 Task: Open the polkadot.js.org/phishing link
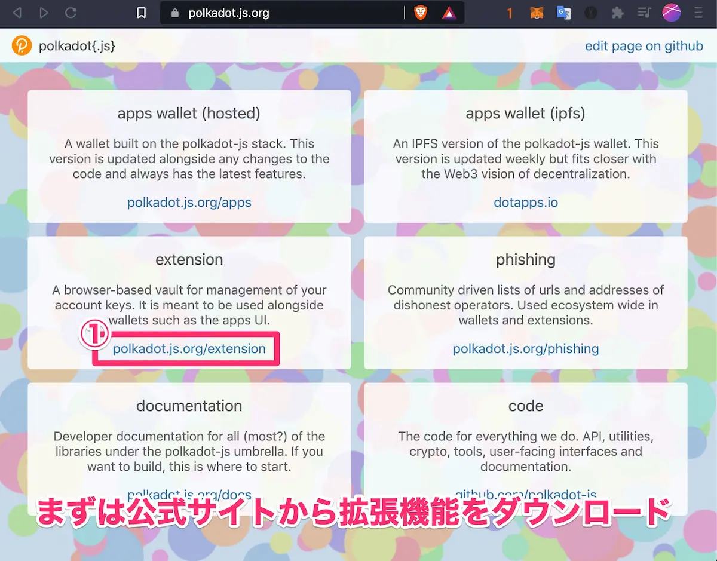525,349
